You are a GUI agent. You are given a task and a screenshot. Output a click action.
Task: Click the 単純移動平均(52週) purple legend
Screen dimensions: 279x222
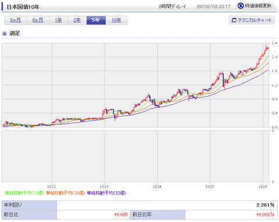pyautogui.click(x=106, y=193)
